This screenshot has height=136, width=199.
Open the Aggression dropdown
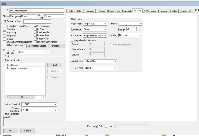coord(95,24)
